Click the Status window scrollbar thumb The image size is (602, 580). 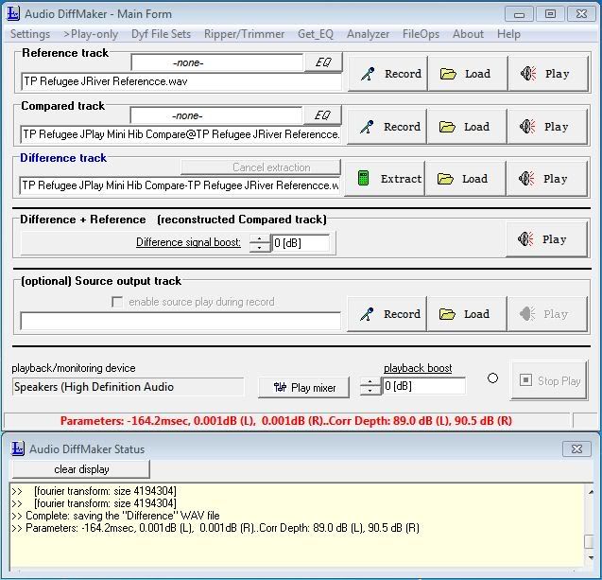pos(590,541)
